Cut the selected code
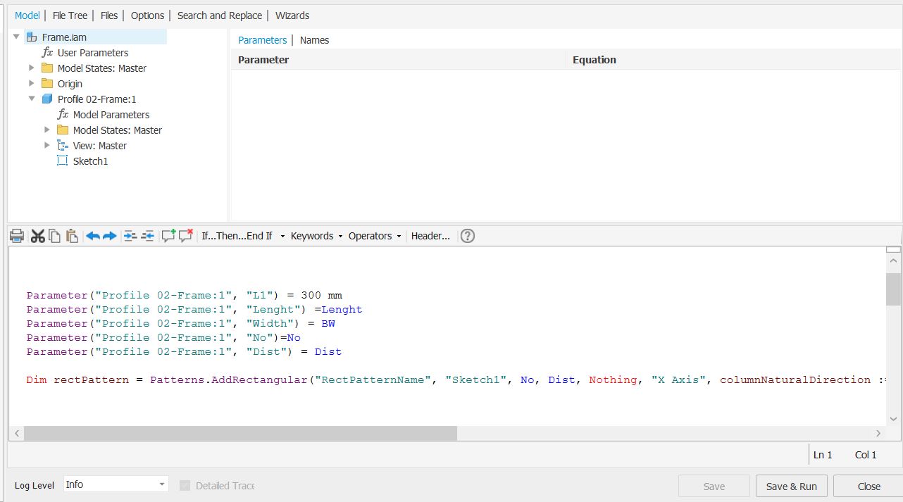This screenshot has width=903, height=502. point(38,236)
